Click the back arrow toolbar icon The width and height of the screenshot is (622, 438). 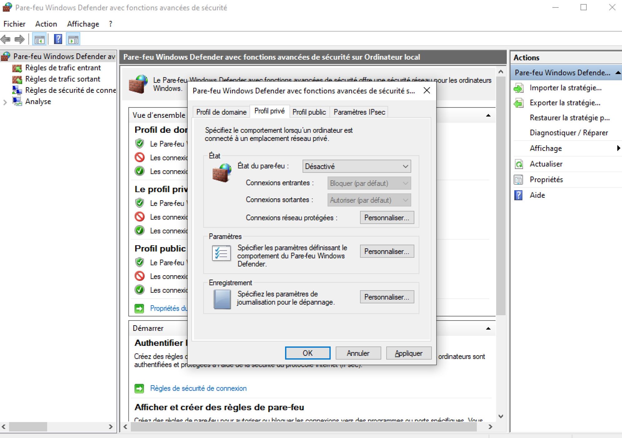coord(6,39)
